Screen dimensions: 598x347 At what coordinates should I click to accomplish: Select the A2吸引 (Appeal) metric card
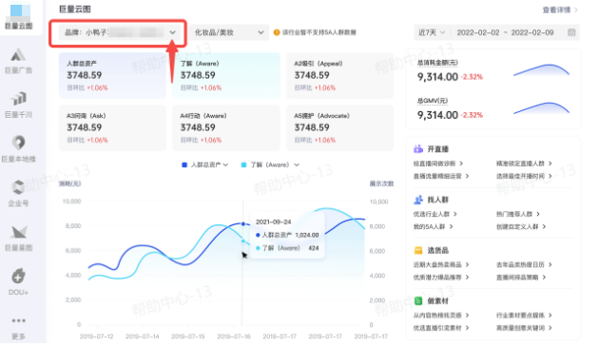pos(339,75)
